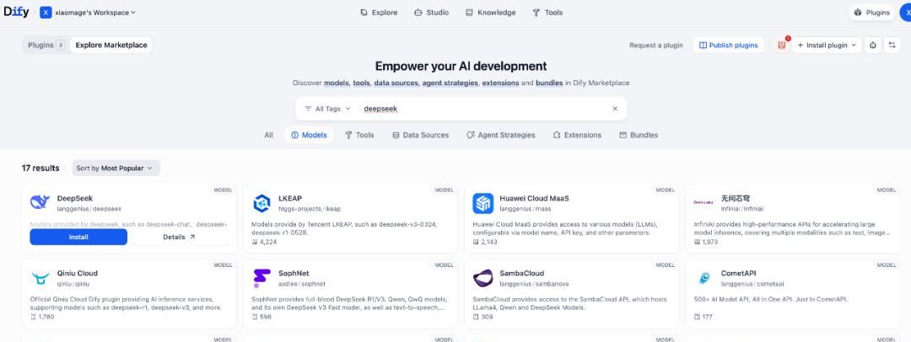Click the agent strategies link in subtitle
Screen dimensions: 911x342
click(x=450, y=83)
